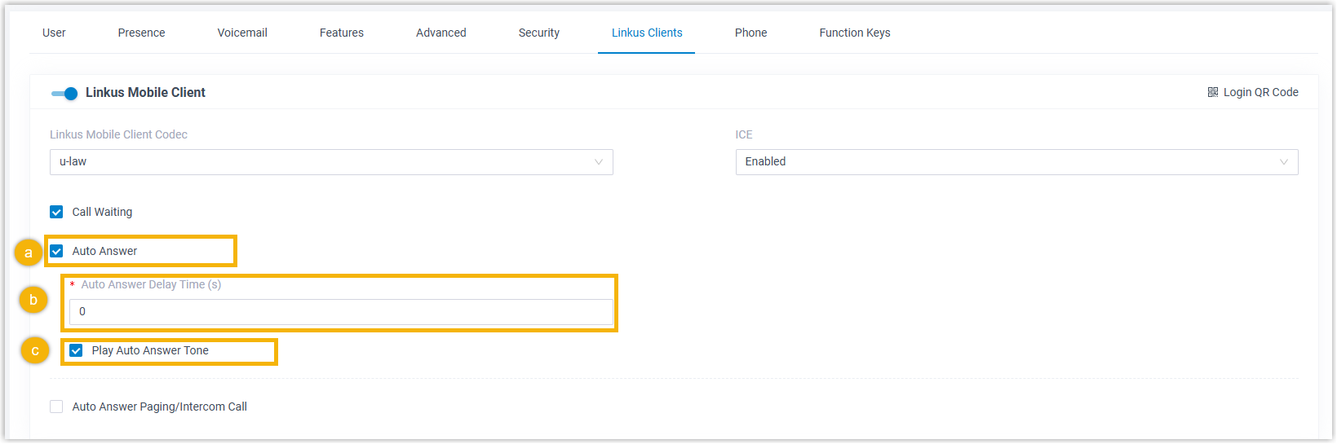This screenshot has width=1337, height=444.
Task: Expand ICE options via Enabled chevron arrow
Action: (x=1284, y=162)
